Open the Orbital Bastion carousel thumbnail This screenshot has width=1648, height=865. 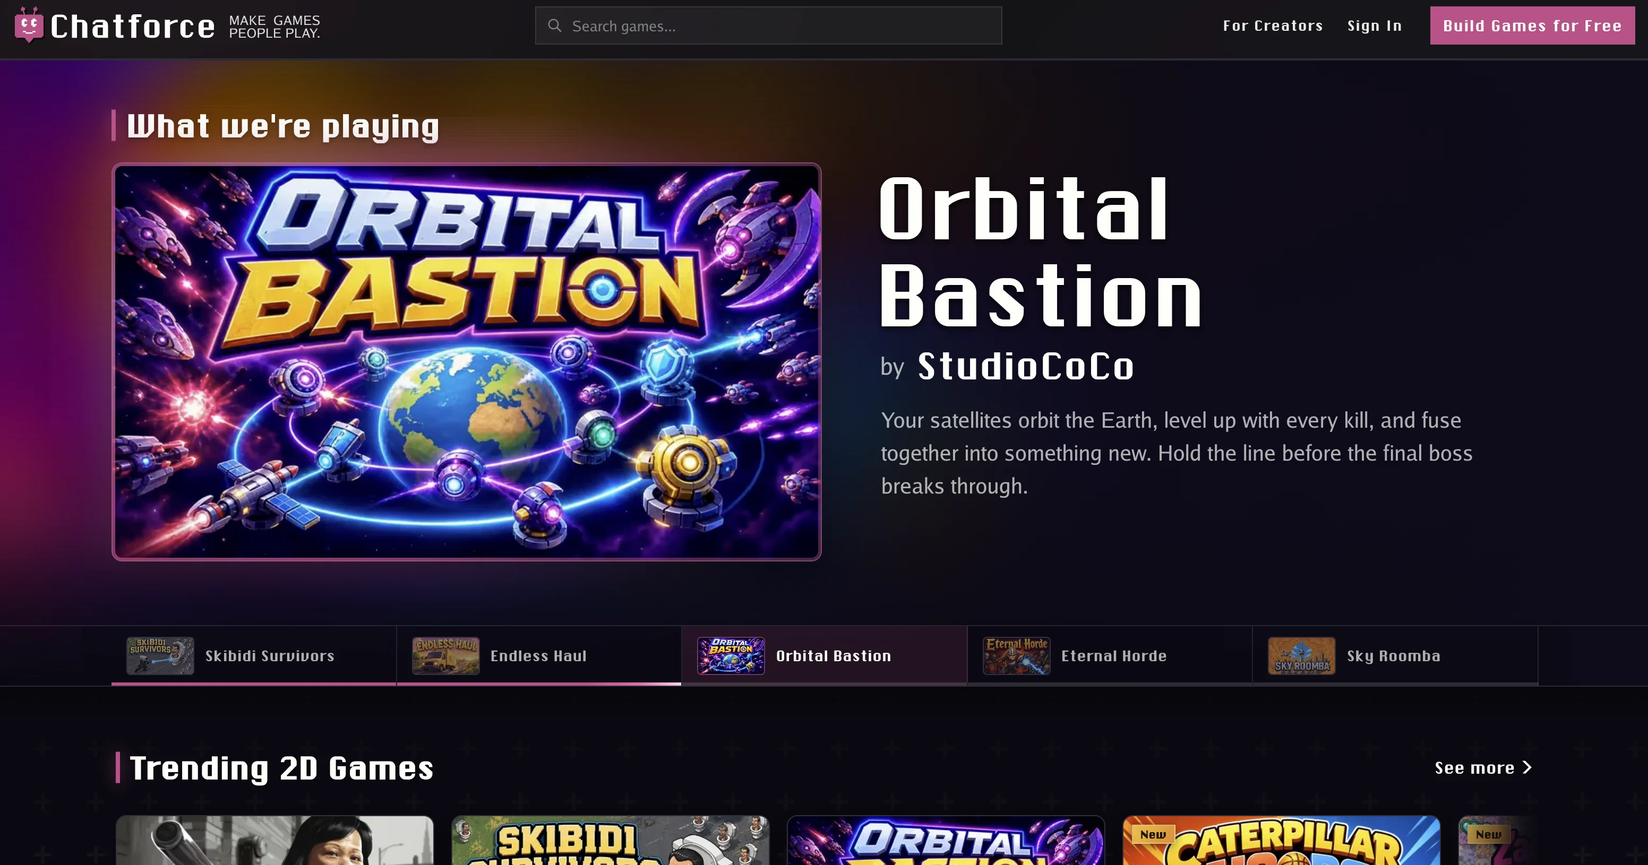coord(731,656)
